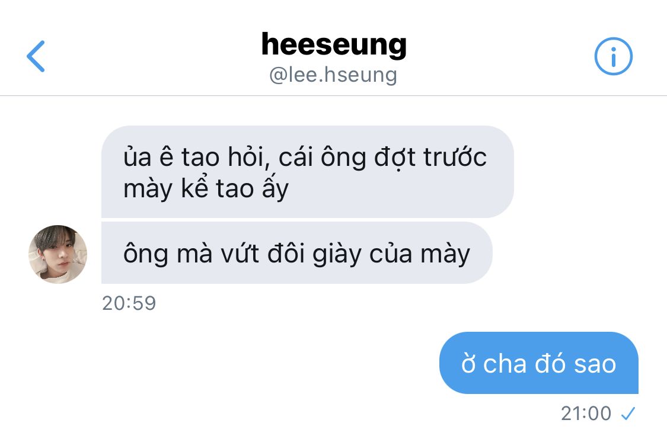The width and height of the screenshot is (667, 439).
Task: Tap the message starting with "ủa ê tao hỏi"
Action: tap(308, 172)
